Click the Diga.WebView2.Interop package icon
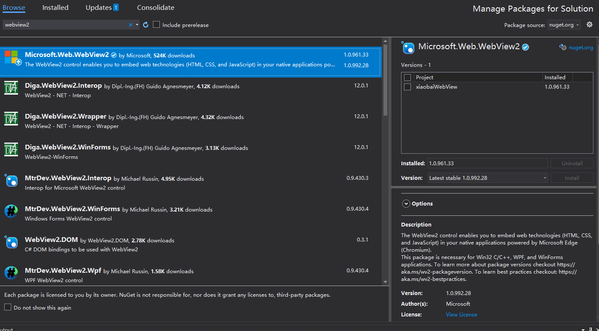This screenshot has height=331, width=599. point(11,88)
